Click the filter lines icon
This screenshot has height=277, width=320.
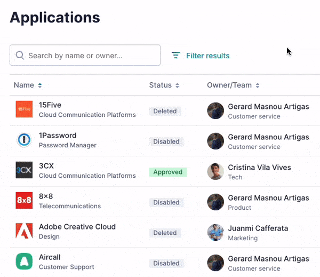click(x=175, y=56)
